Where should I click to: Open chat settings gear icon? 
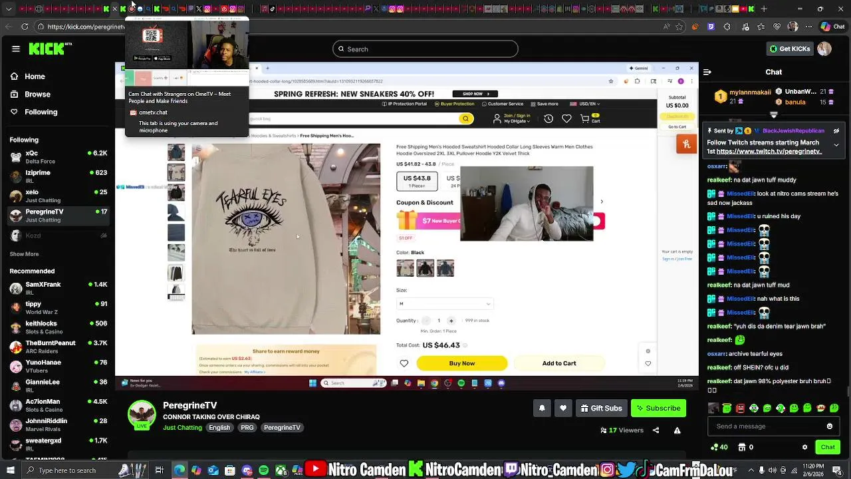tap(804, 447)
